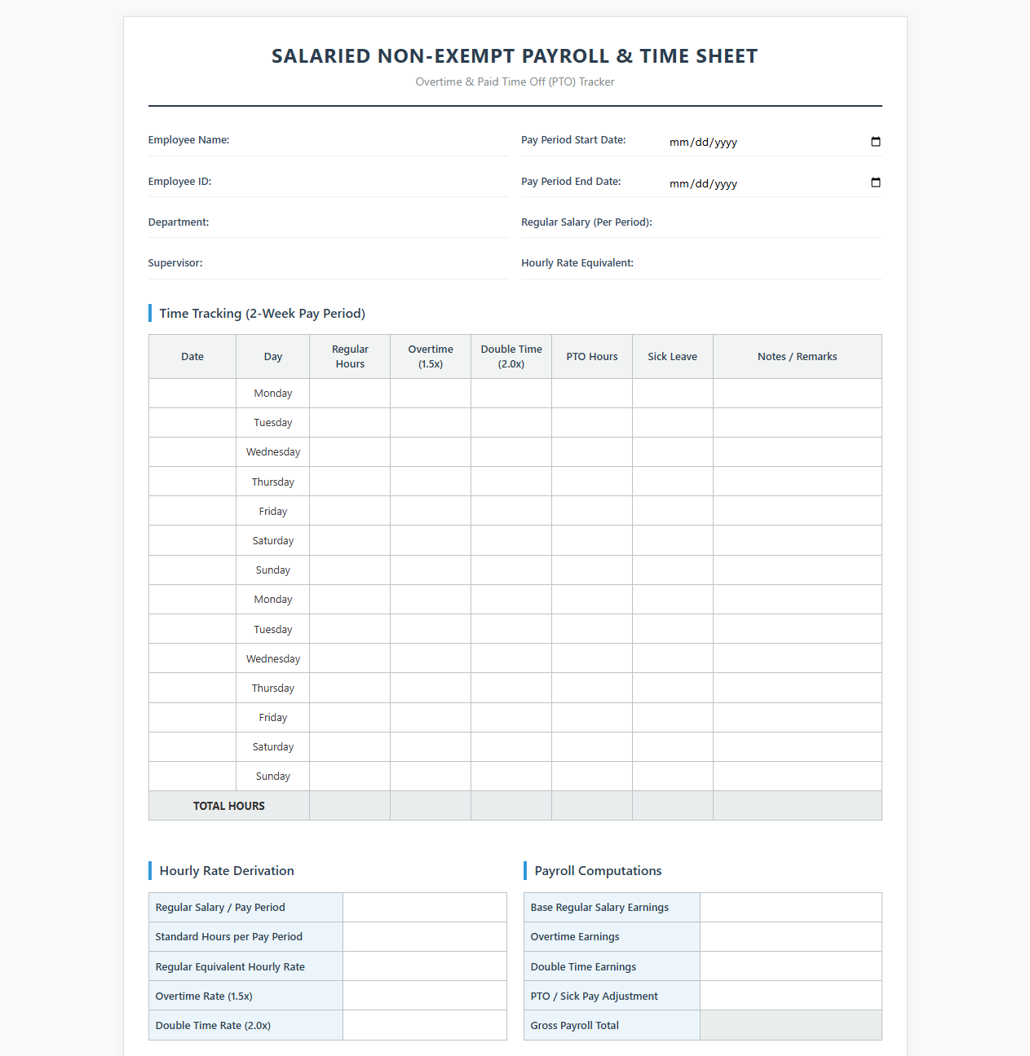Click the Overtime Earnings value field

tap(791, 937)
